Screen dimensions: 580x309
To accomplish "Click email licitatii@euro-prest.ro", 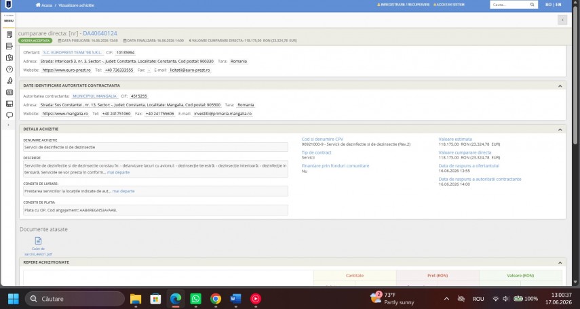I will point(190,70).
